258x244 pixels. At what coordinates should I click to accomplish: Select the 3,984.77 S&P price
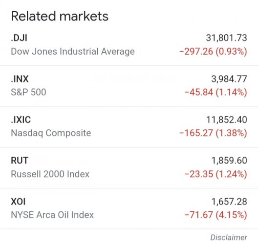[229, 79]
